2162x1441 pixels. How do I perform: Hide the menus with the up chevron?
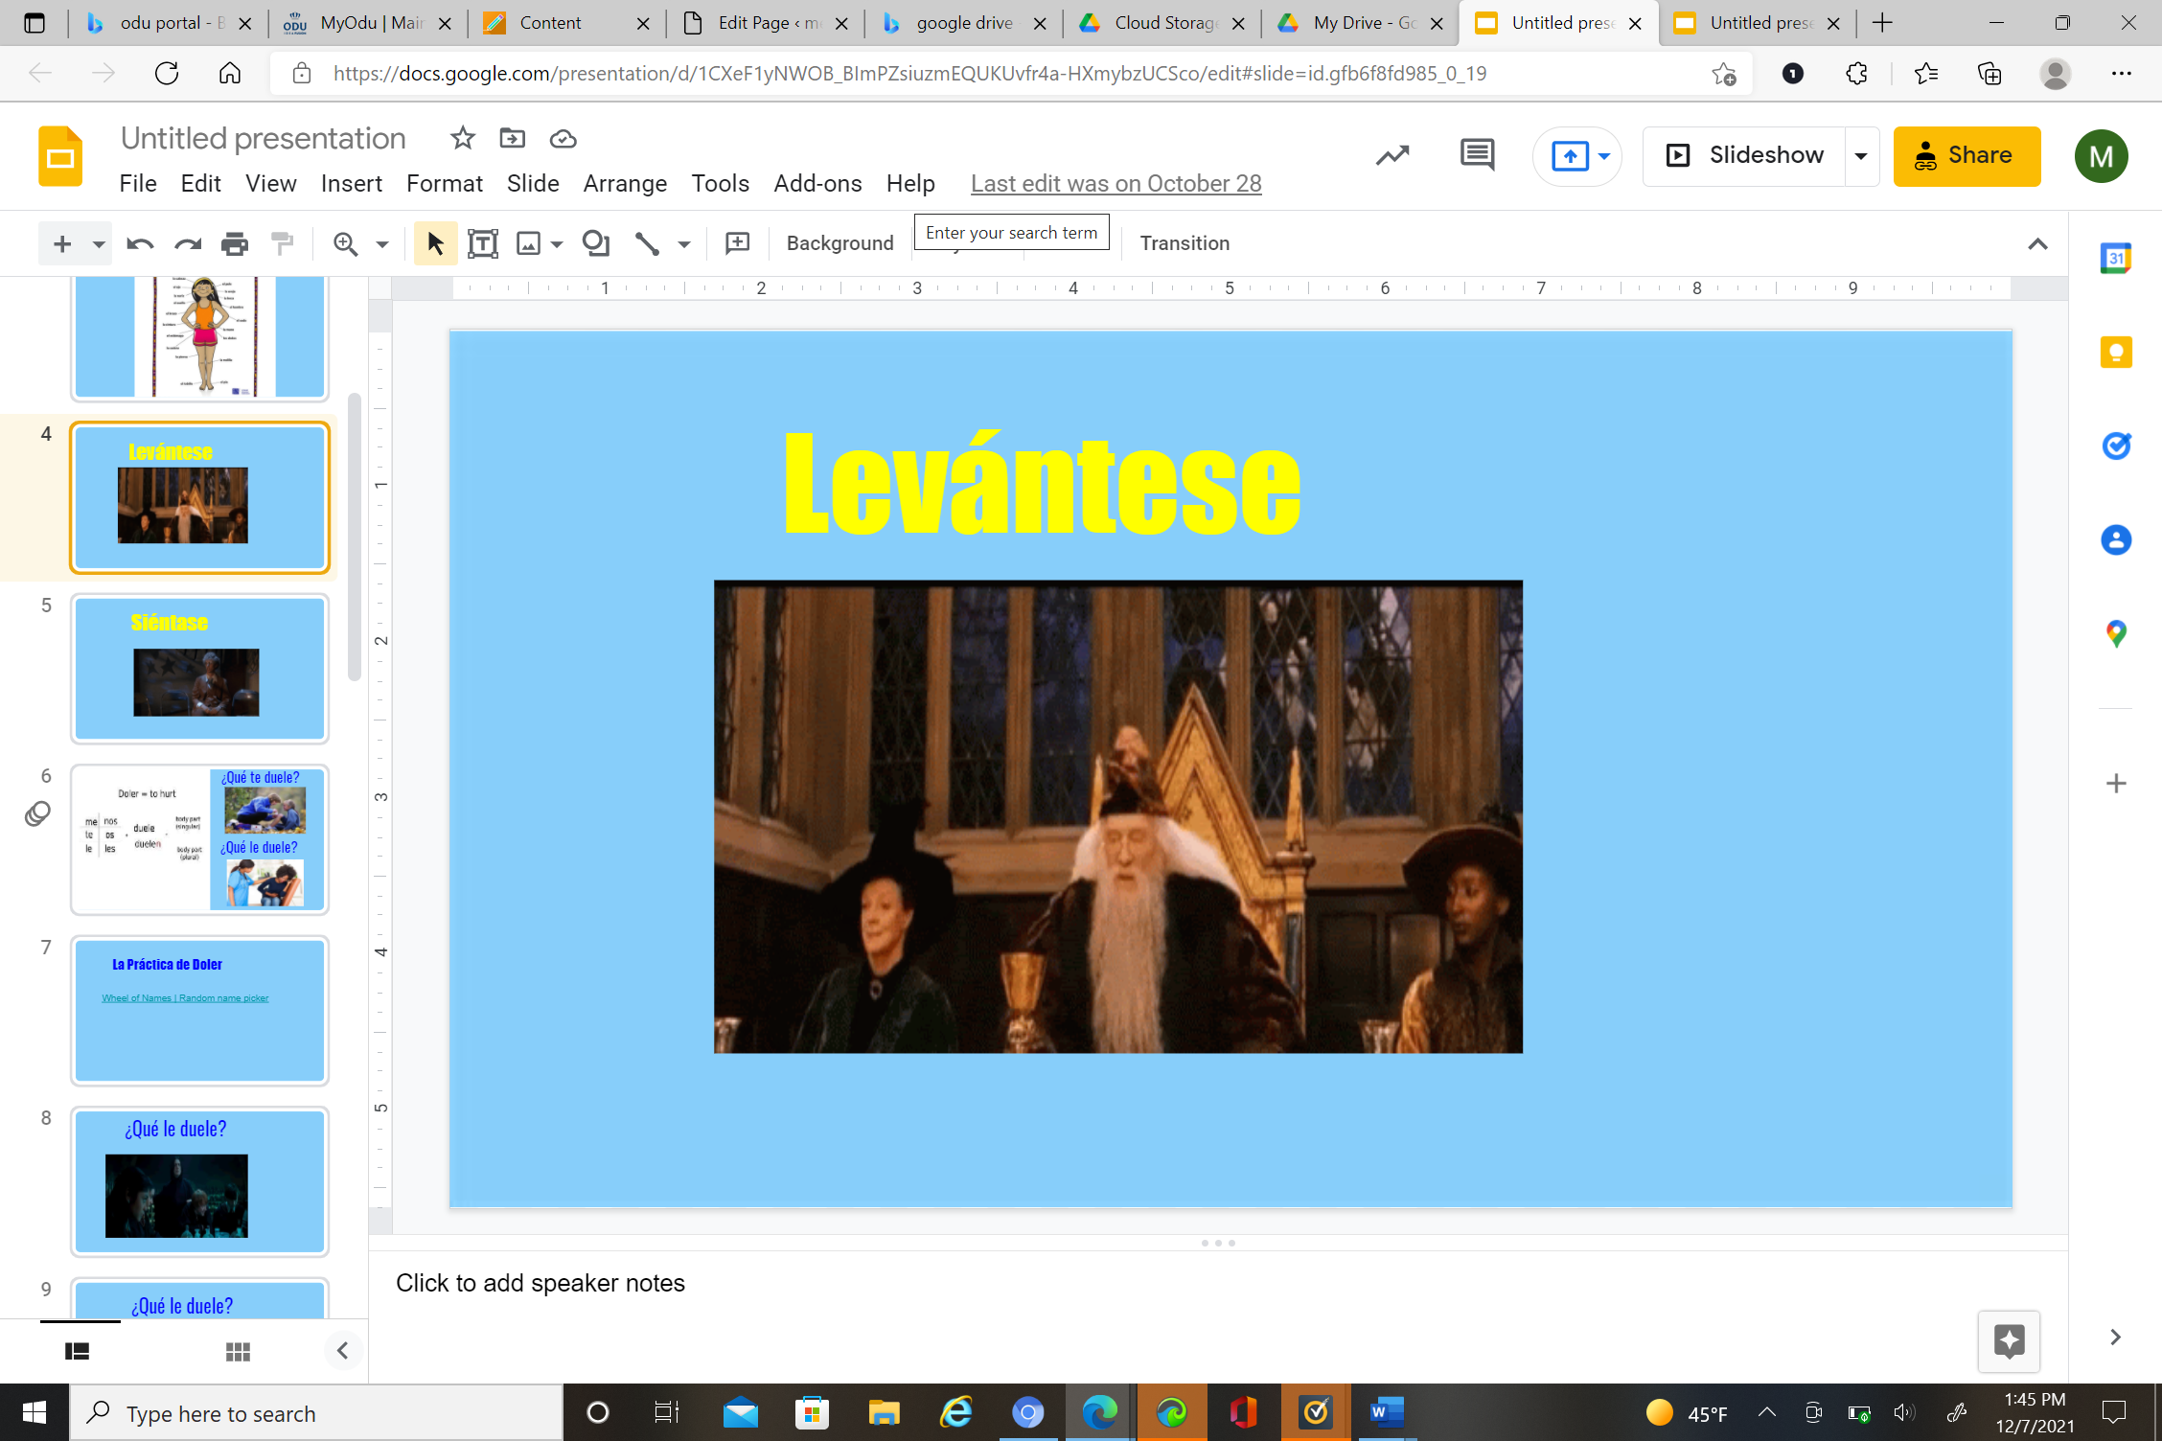[x=2037, y=244]
